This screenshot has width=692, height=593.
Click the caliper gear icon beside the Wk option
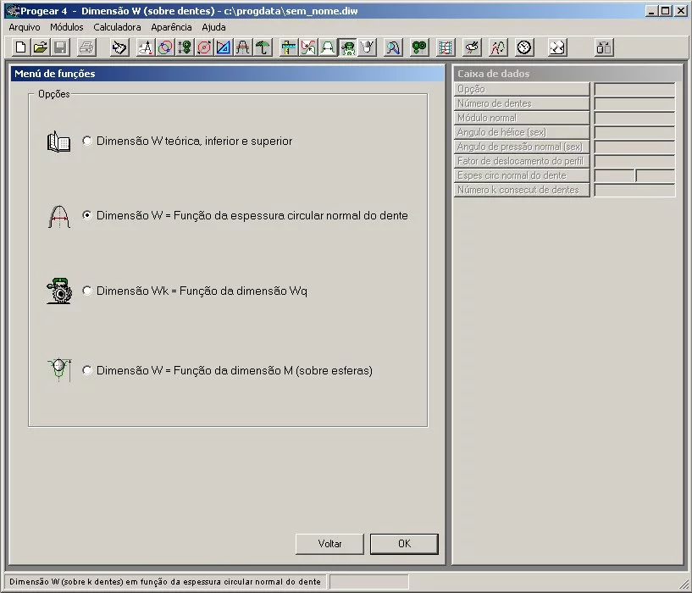pyautogui.click(x=59, y=291)
